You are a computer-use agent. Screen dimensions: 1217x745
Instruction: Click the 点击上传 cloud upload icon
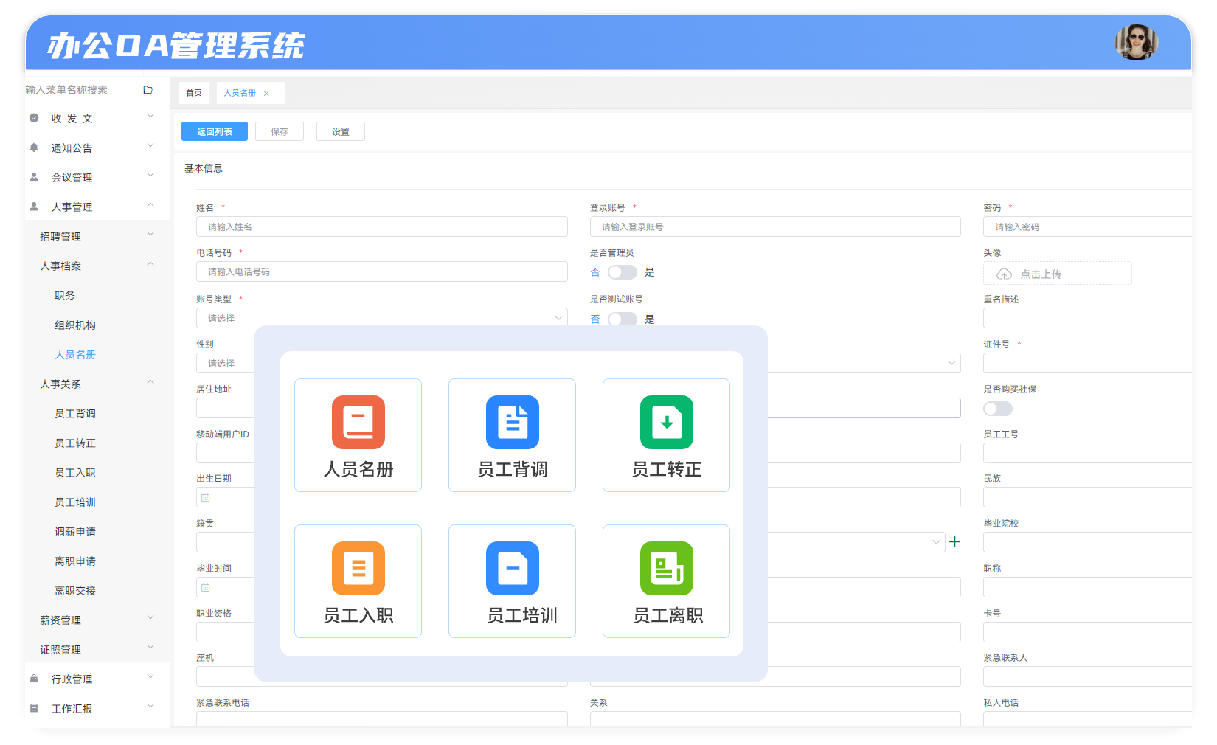pos(1004,274)
